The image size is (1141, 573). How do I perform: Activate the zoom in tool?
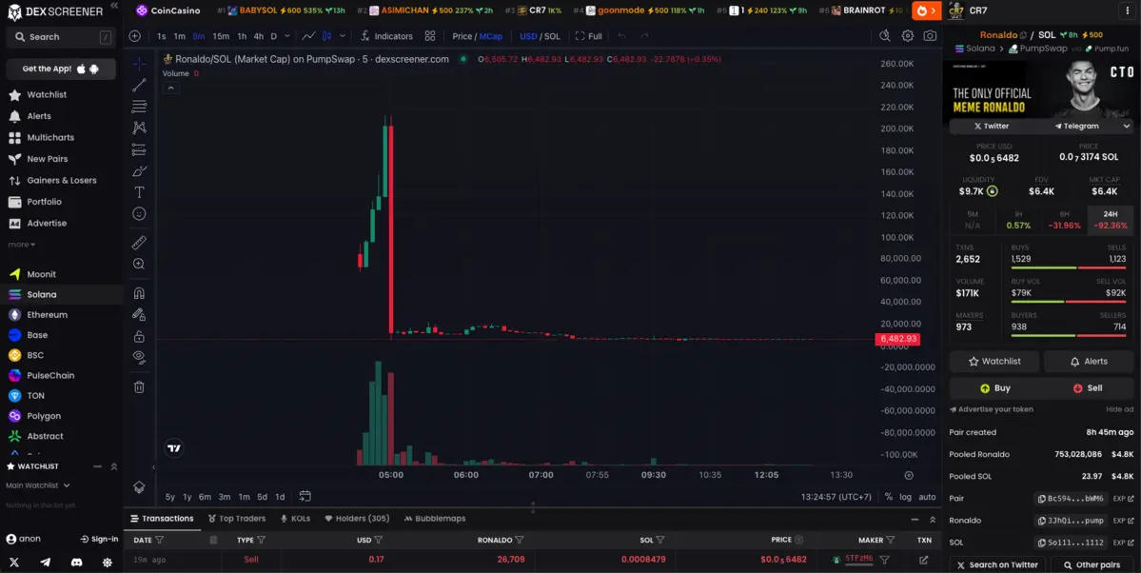pos(139,264)
